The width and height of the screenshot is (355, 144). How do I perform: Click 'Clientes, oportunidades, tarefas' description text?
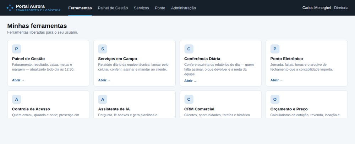tap(217, 115)
